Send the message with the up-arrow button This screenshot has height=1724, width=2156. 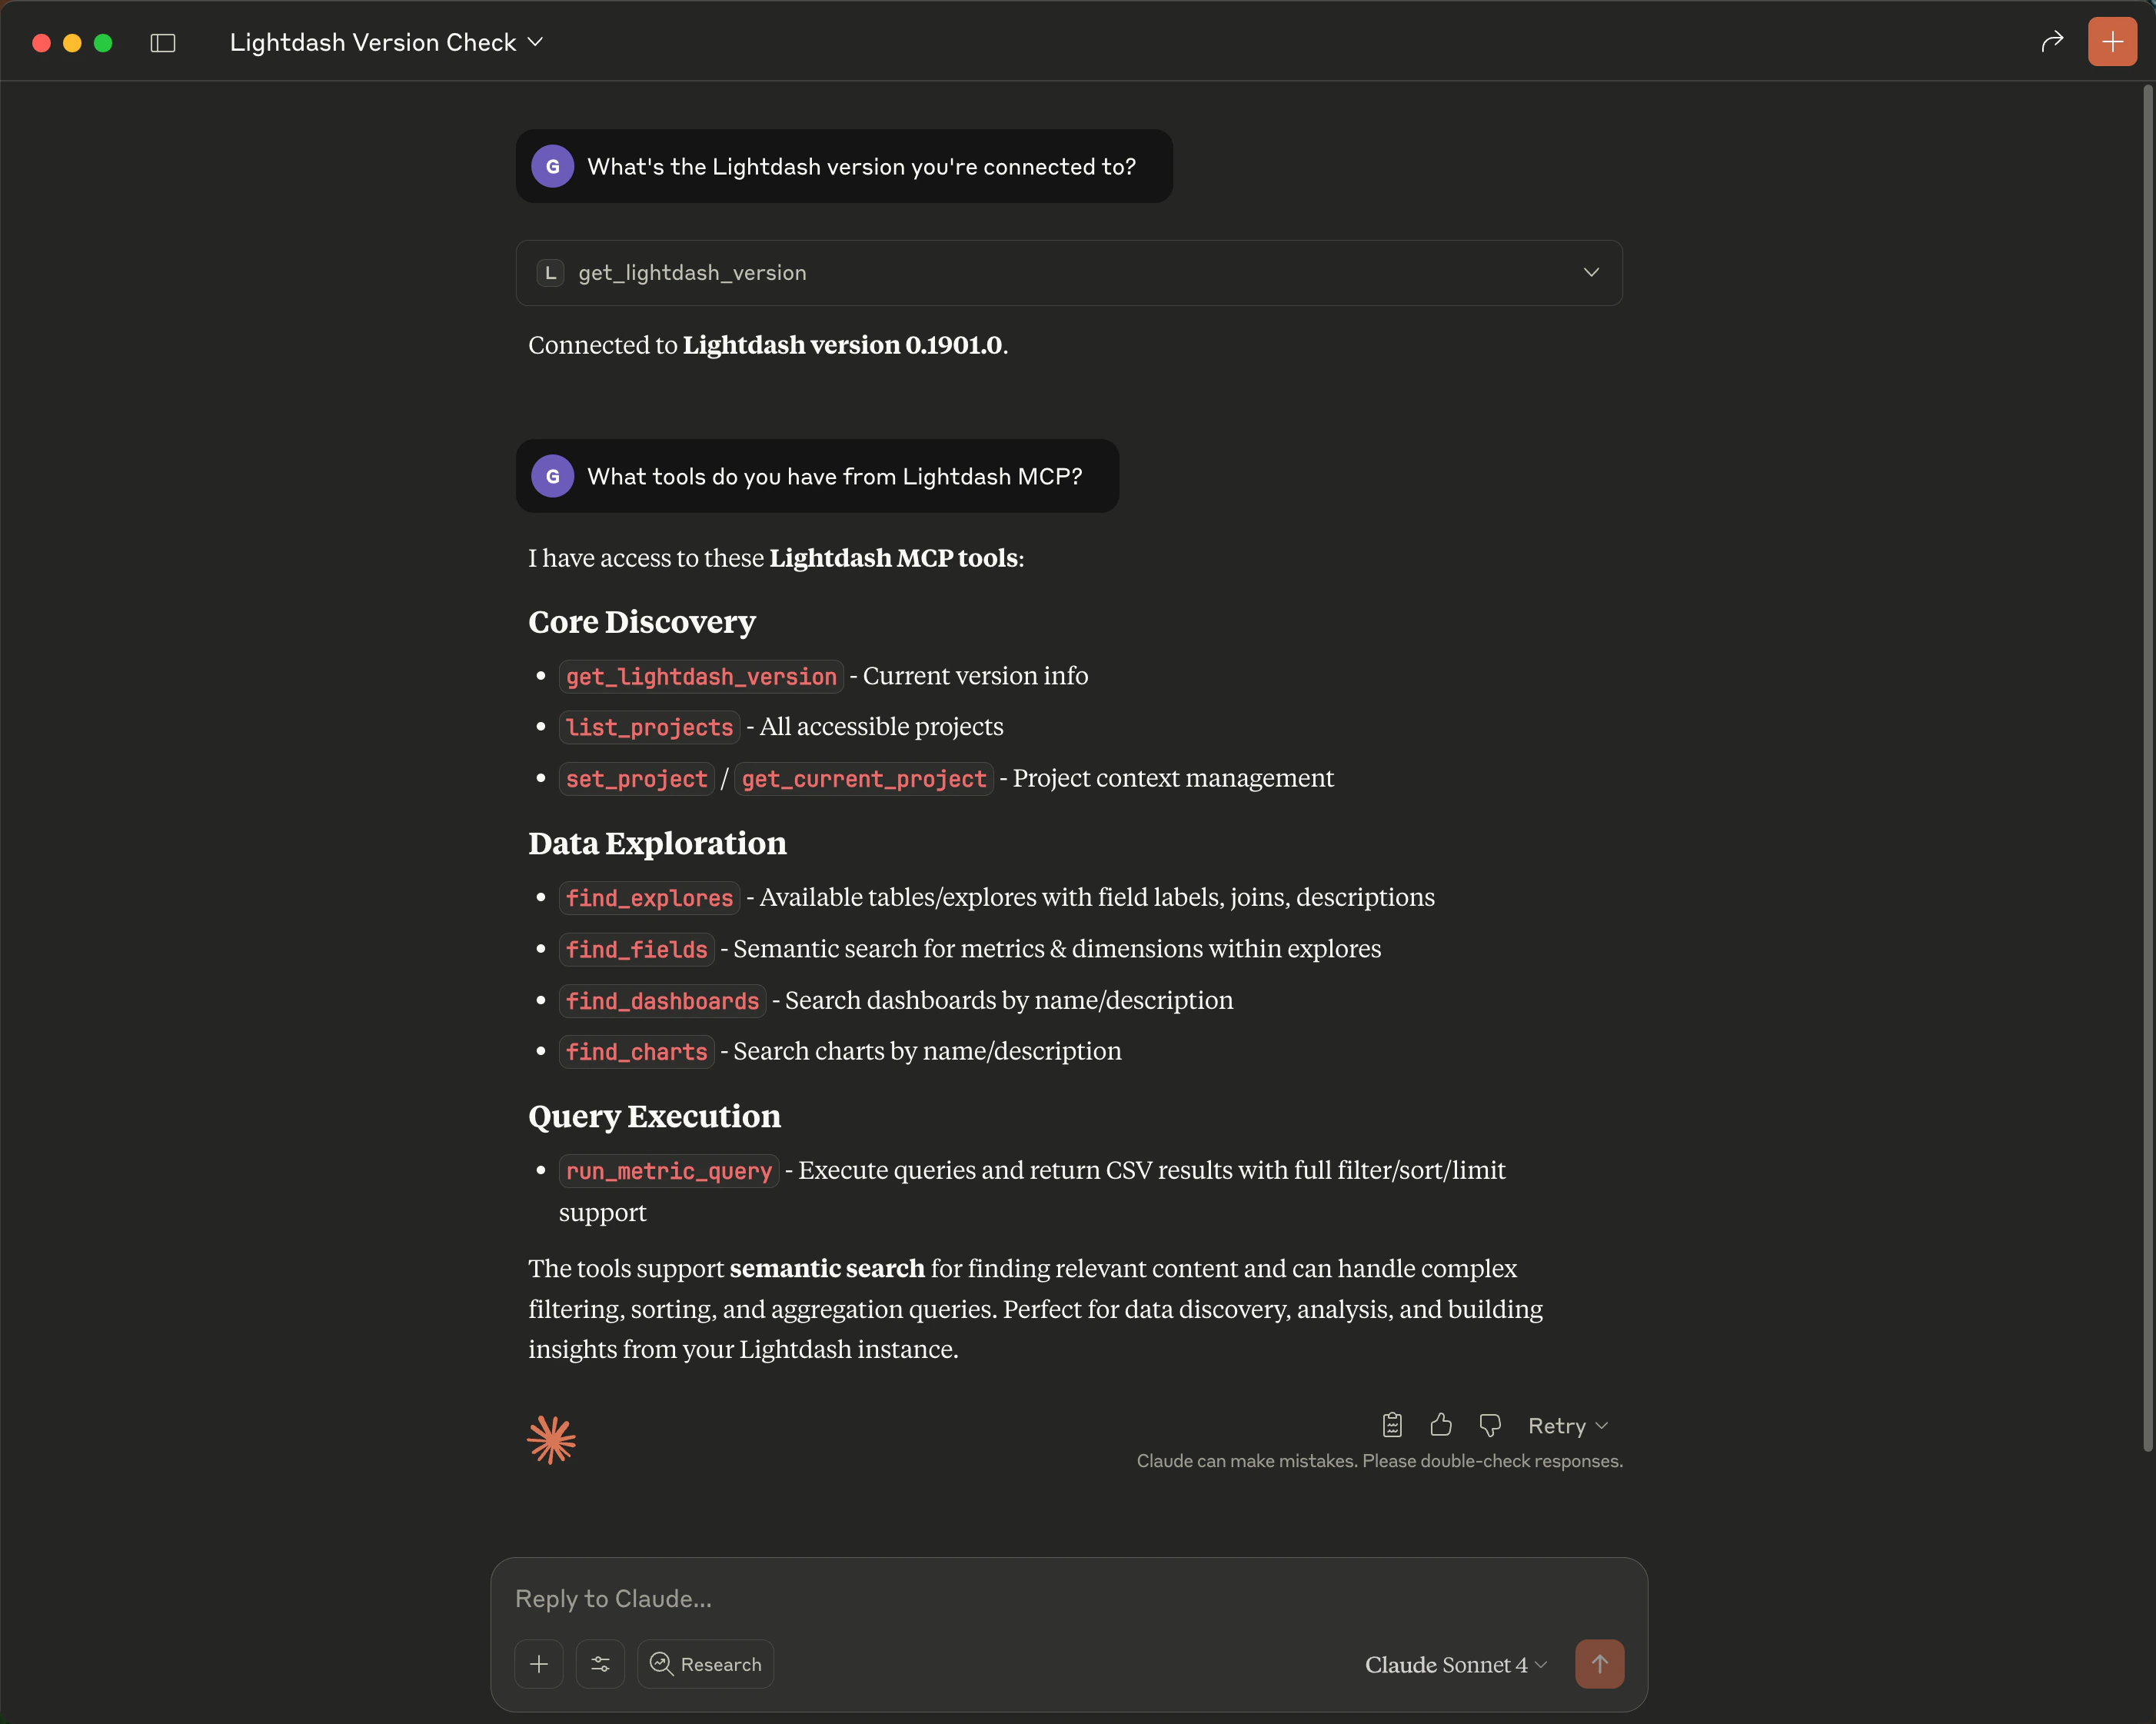tap(1599, 1663)
